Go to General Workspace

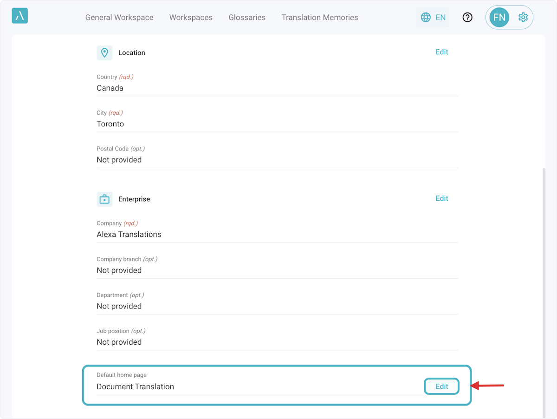click(119, 18)
